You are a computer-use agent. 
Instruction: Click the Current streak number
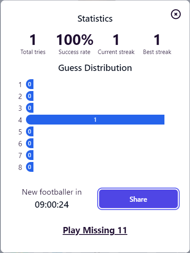(116, 40)
